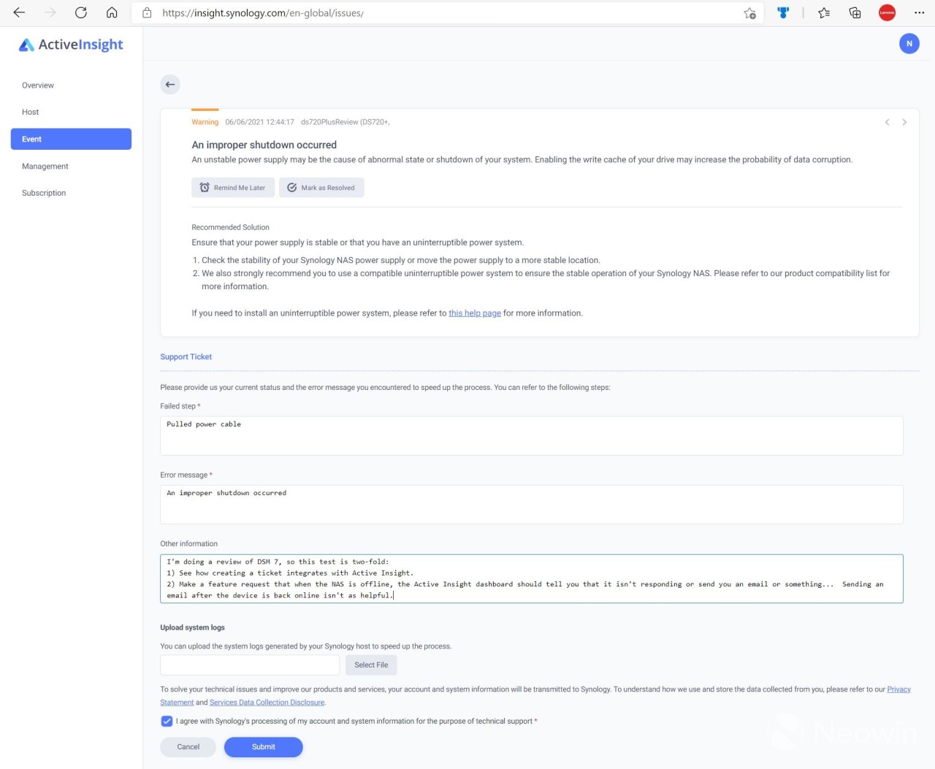Open the Subscription section
This screenshot has width=935, height=769.
(x=44, y=193)
